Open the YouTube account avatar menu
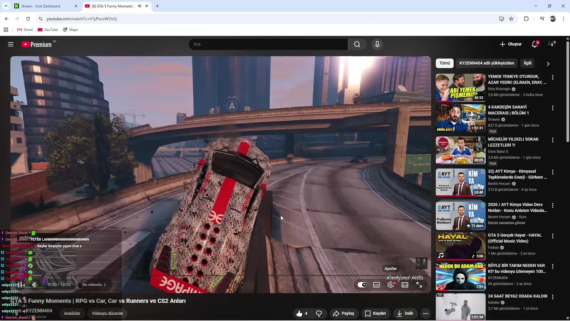570x321 pixels. [x=552, y=44]
